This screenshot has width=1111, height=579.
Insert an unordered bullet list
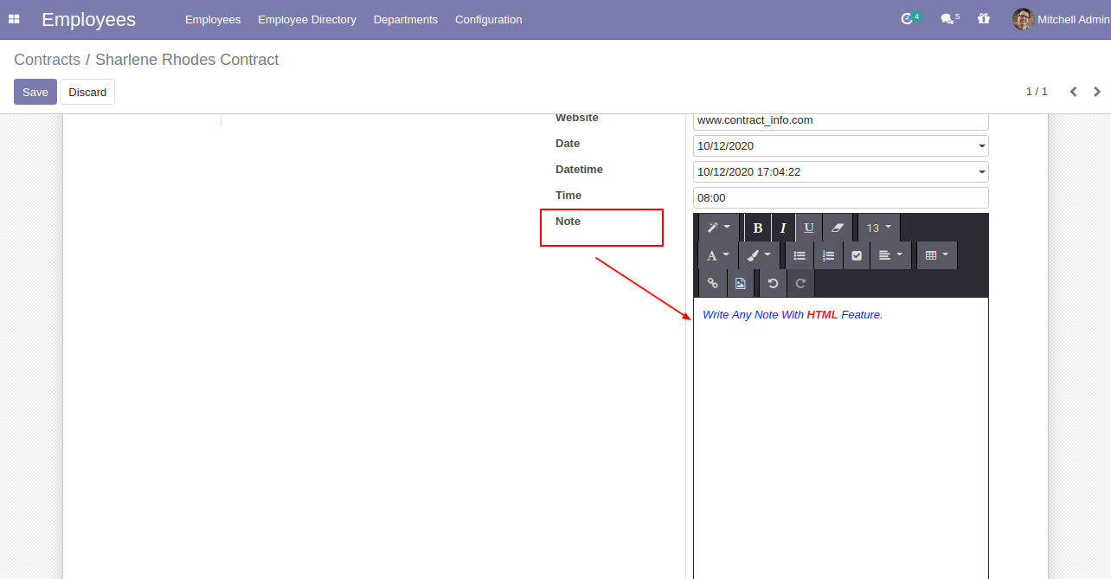800,255
